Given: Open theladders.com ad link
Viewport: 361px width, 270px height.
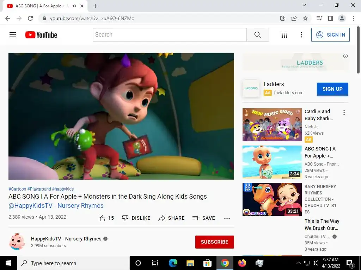Looking at the screenshot, I should (289, 93).
